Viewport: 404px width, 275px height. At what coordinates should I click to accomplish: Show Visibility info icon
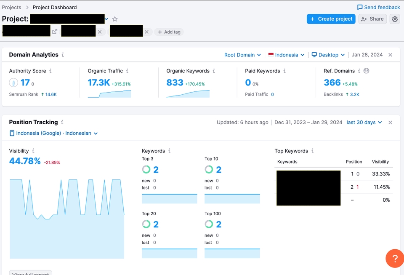click(x=33, y=151)
